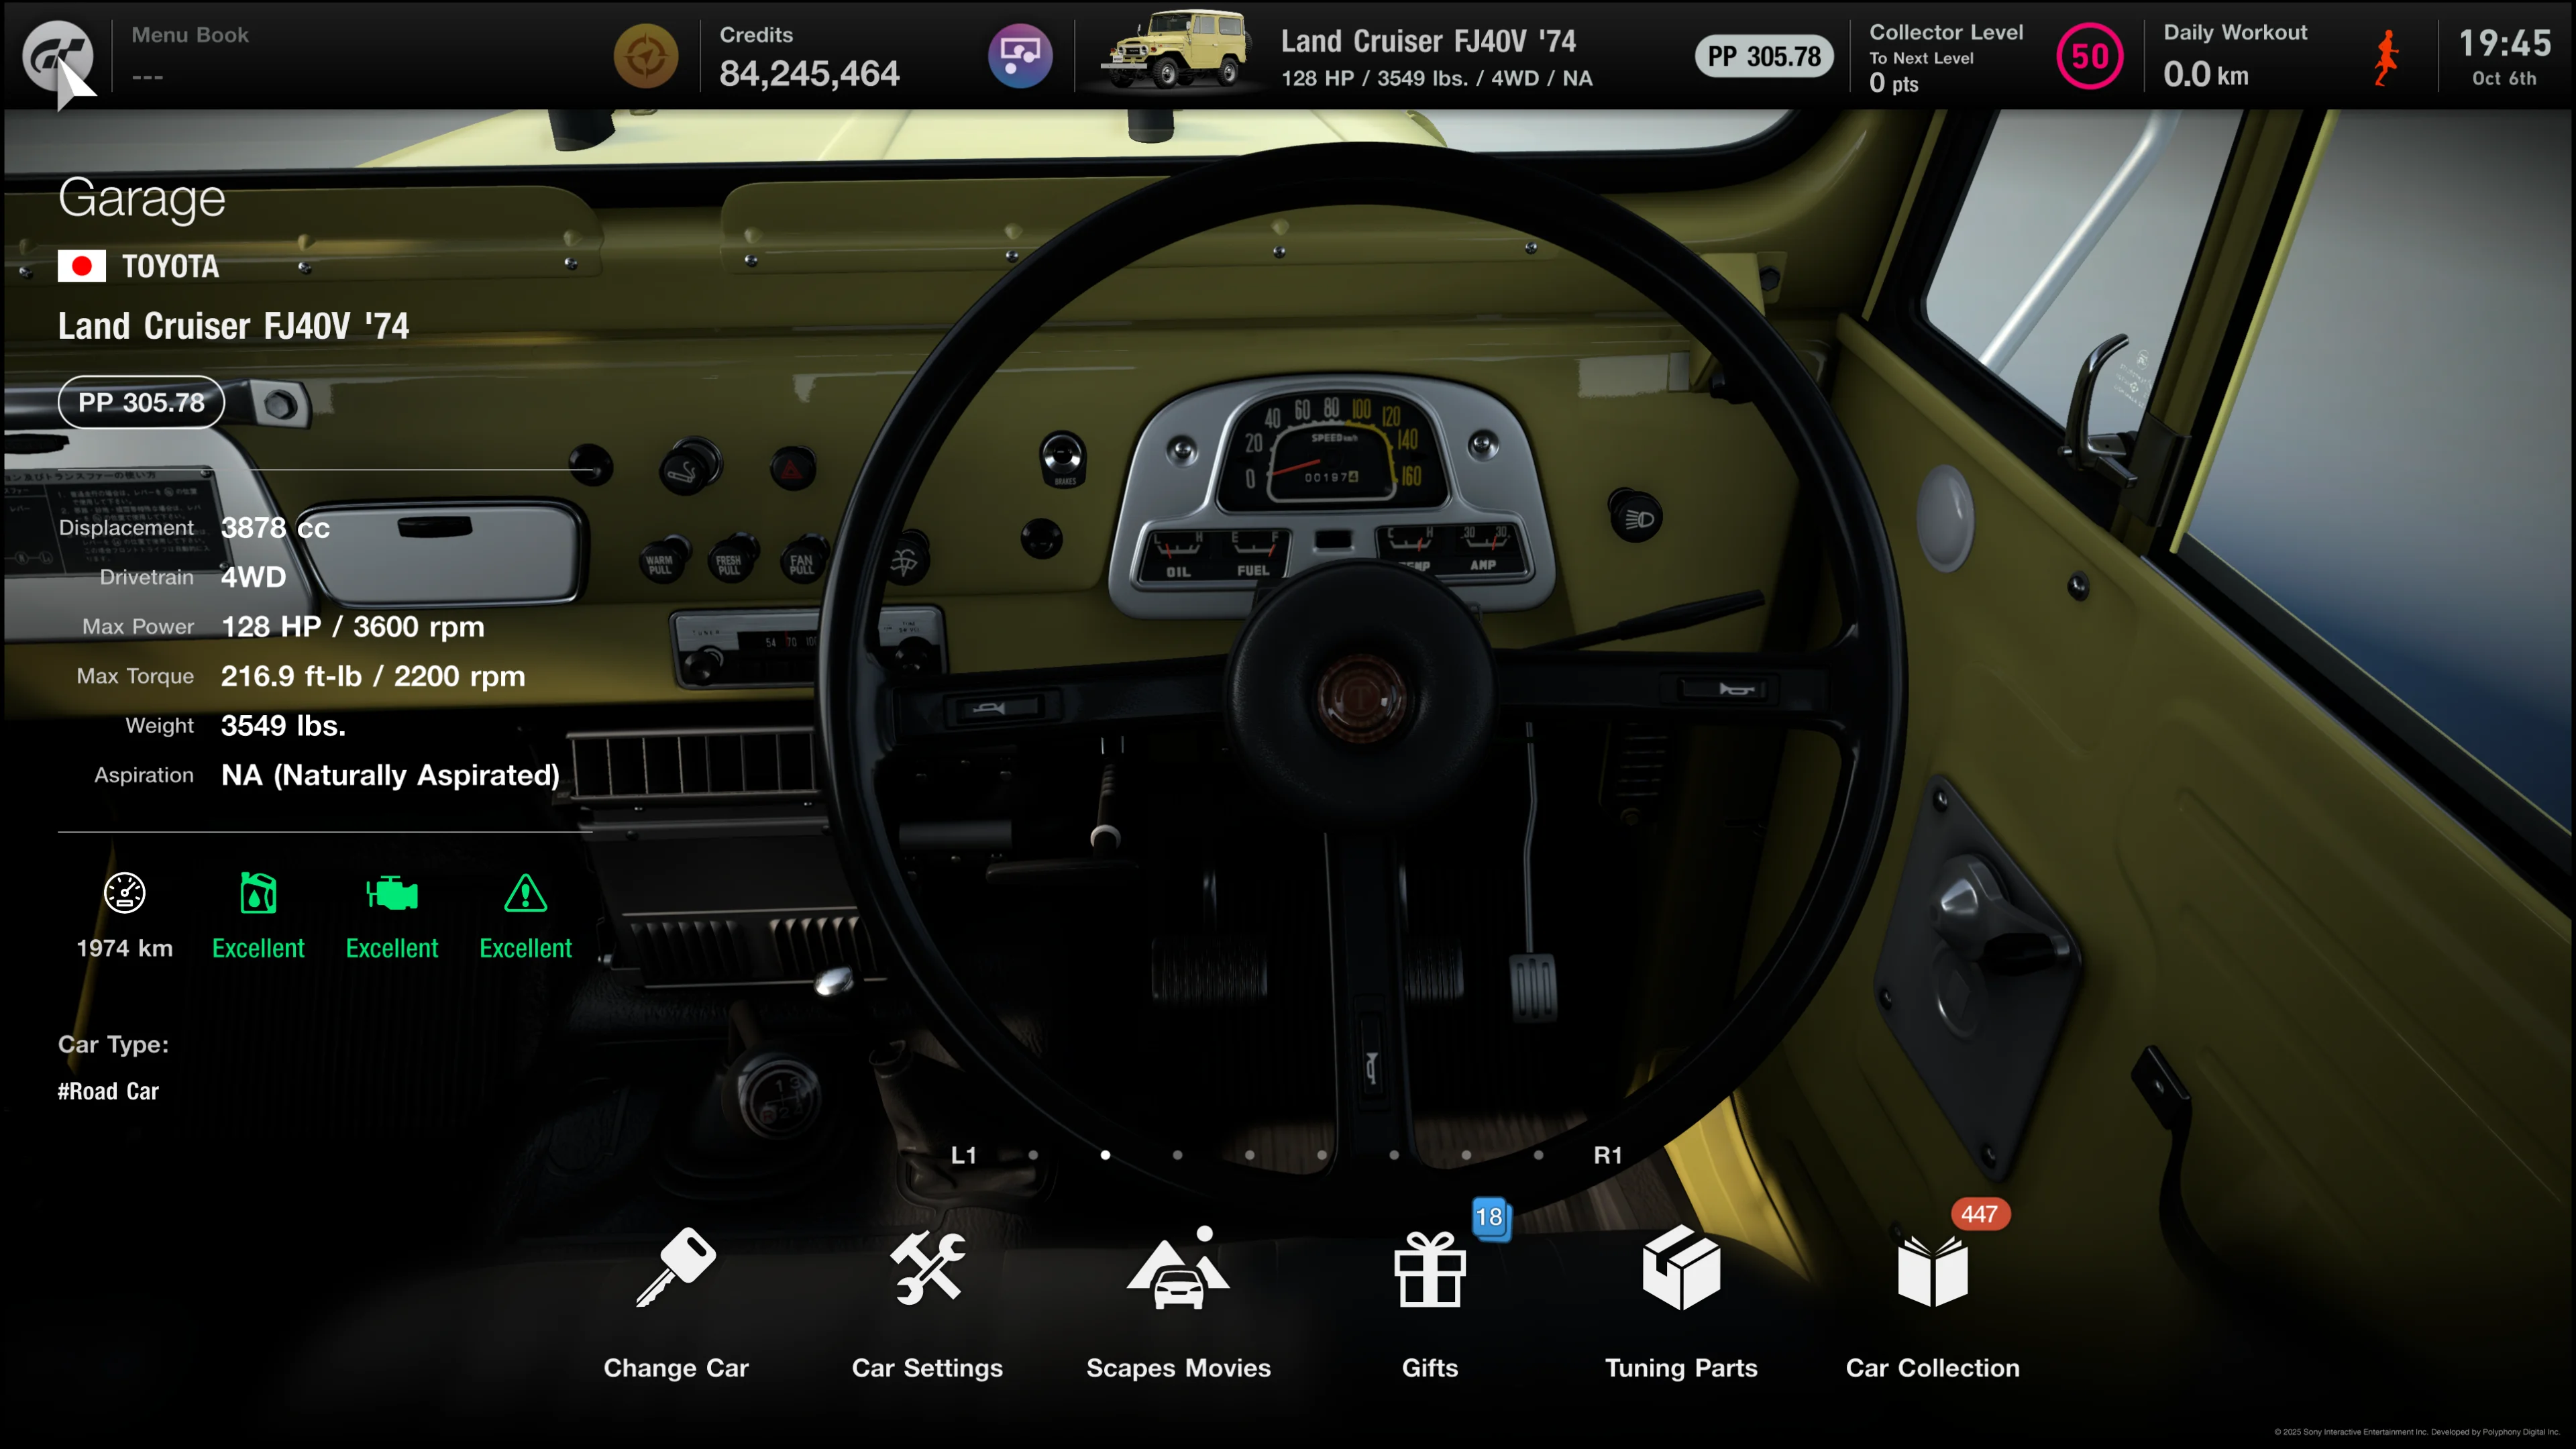Click the PP 305.78 pill under car name

[x=141, y=402]
